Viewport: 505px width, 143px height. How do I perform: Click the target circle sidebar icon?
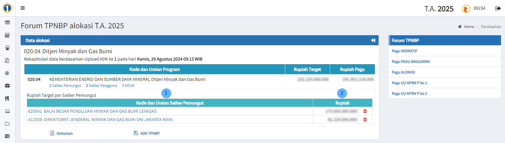[x=7, y=73]
